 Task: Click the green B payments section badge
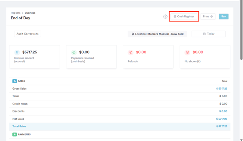point(15,134)
